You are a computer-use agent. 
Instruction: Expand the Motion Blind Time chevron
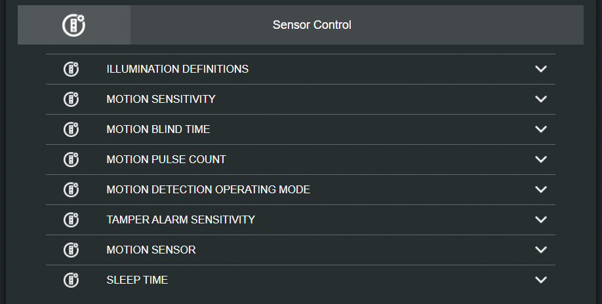pos(541,129)
